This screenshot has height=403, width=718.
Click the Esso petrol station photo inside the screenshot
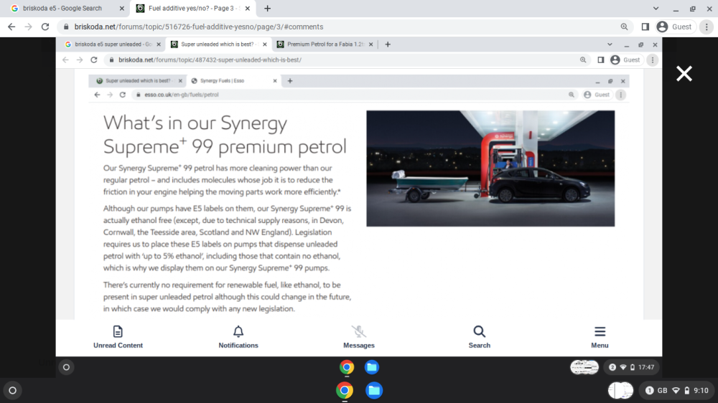tap(490, 169)
